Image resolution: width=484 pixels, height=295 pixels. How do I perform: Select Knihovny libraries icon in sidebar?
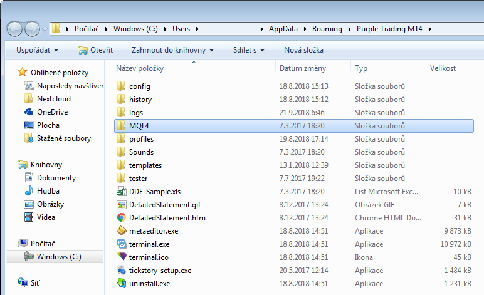click(x=22, y=165)
